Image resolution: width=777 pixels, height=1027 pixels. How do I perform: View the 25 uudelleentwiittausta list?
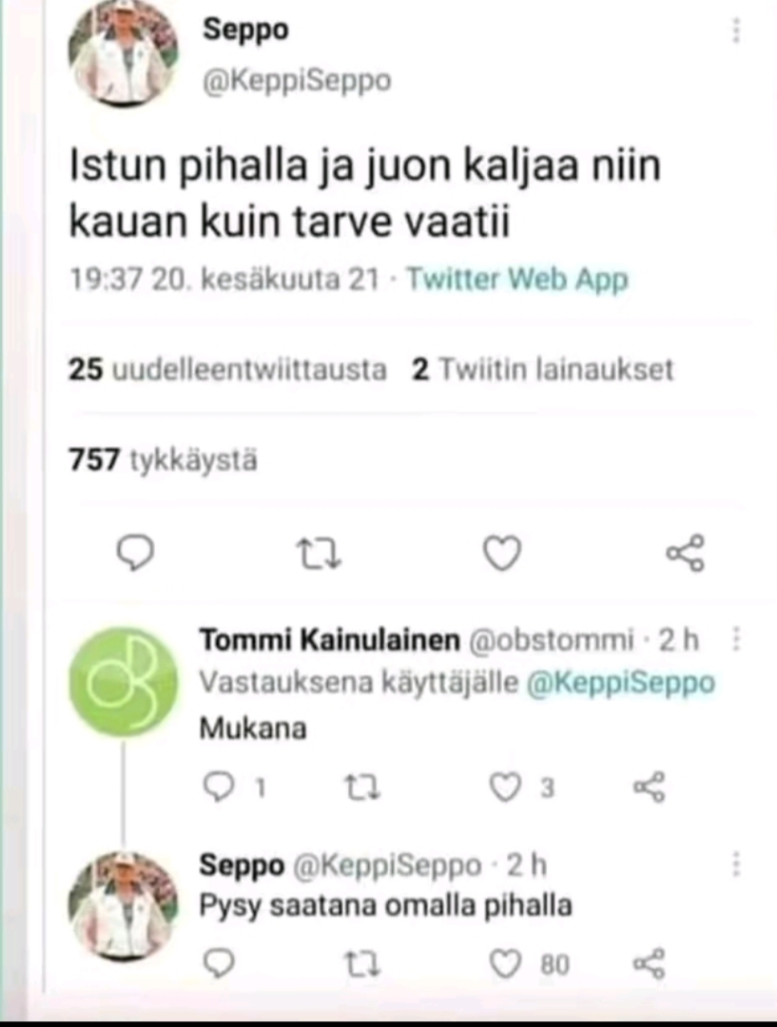[x=228, y=370]
